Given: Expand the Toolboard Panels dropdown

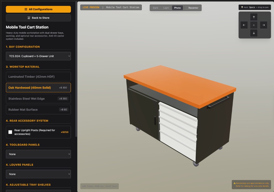Looking at the screenshot, I should point(38,154).
